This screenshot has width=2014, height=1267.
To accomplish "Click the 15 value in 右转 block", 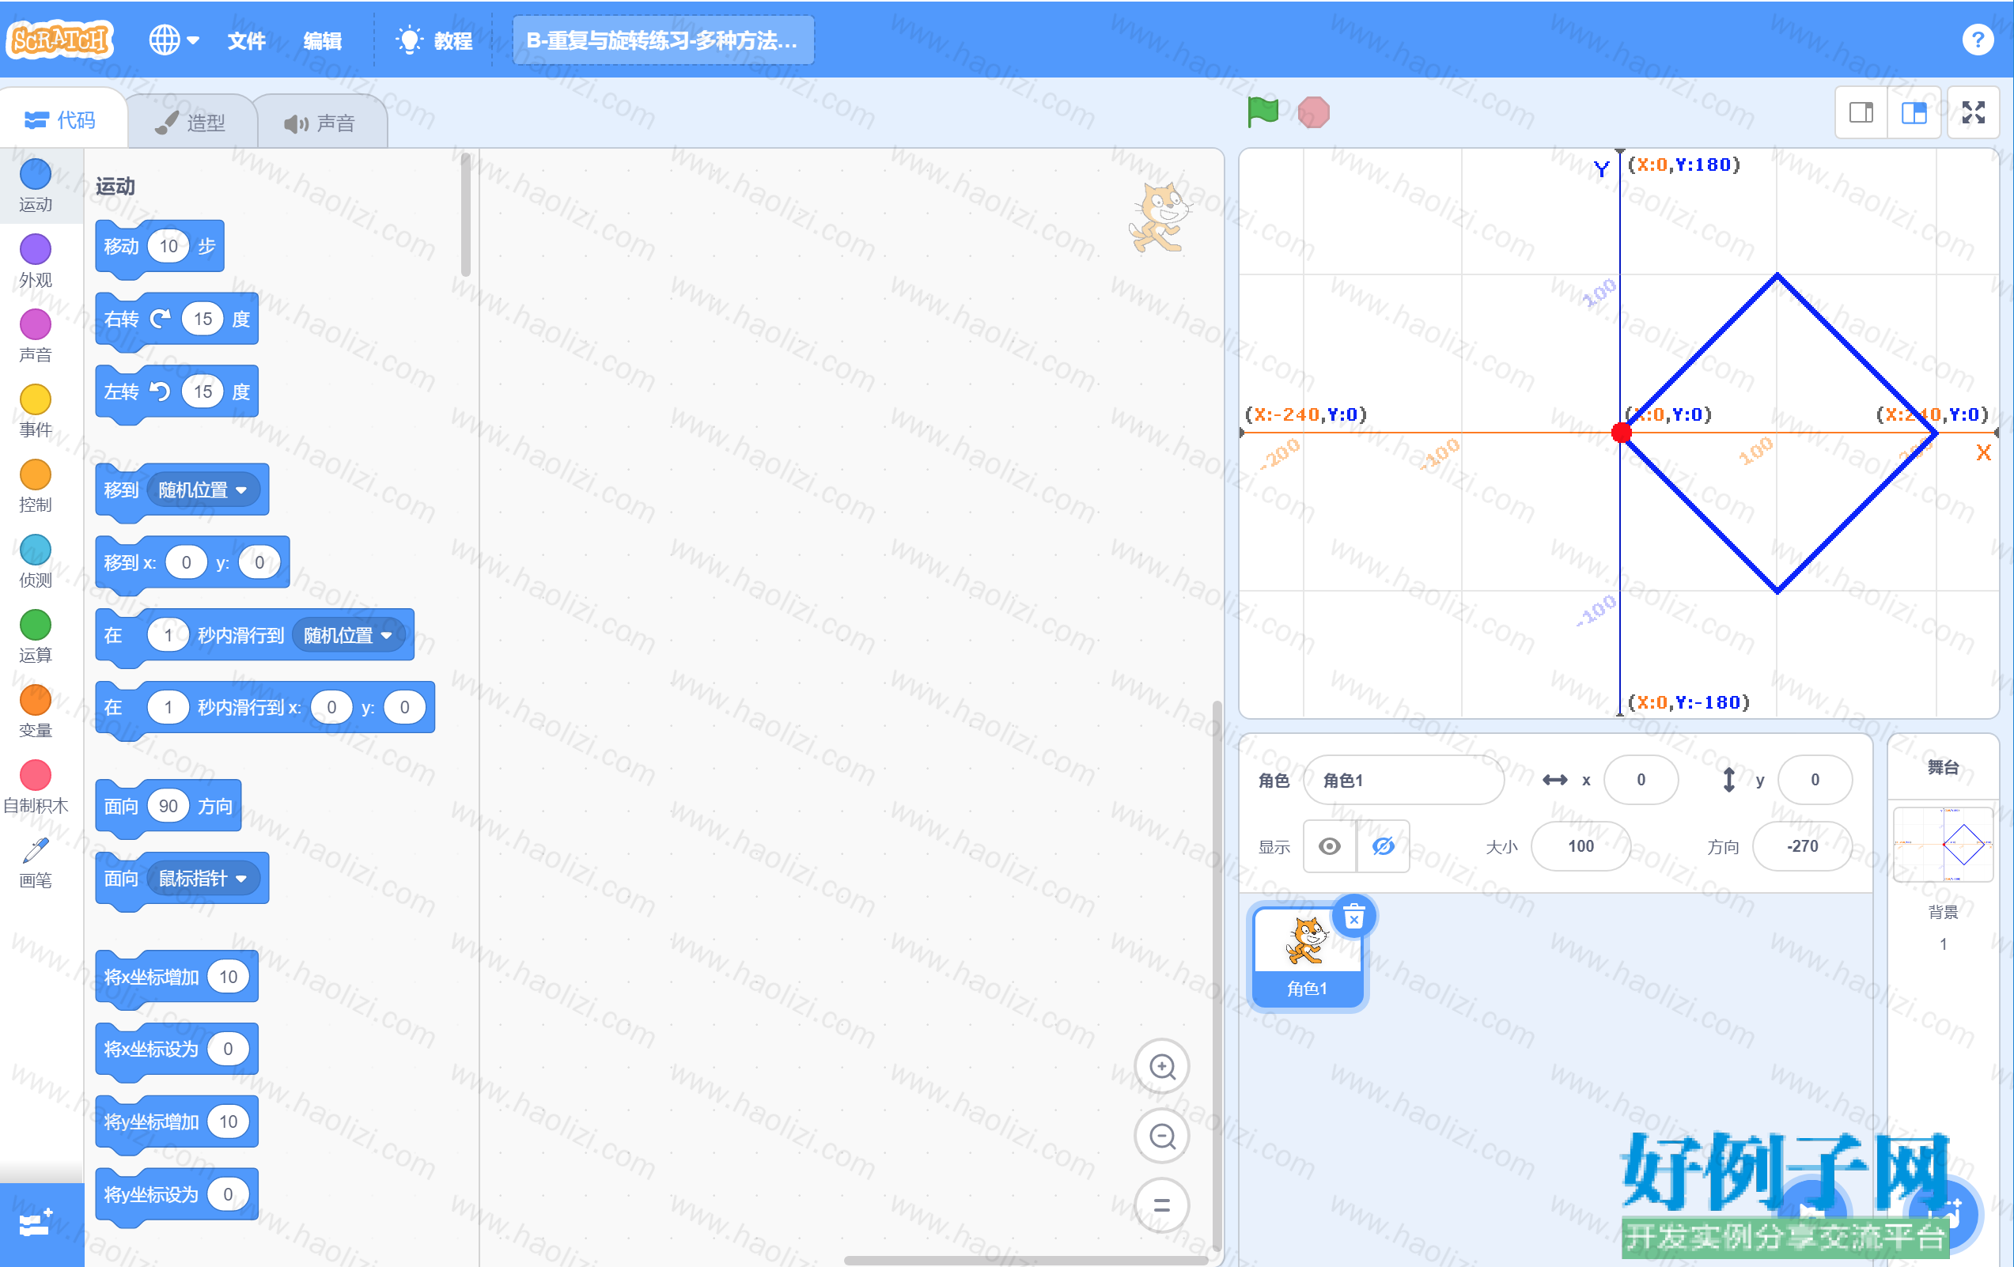I will click(x=203, y=319).
